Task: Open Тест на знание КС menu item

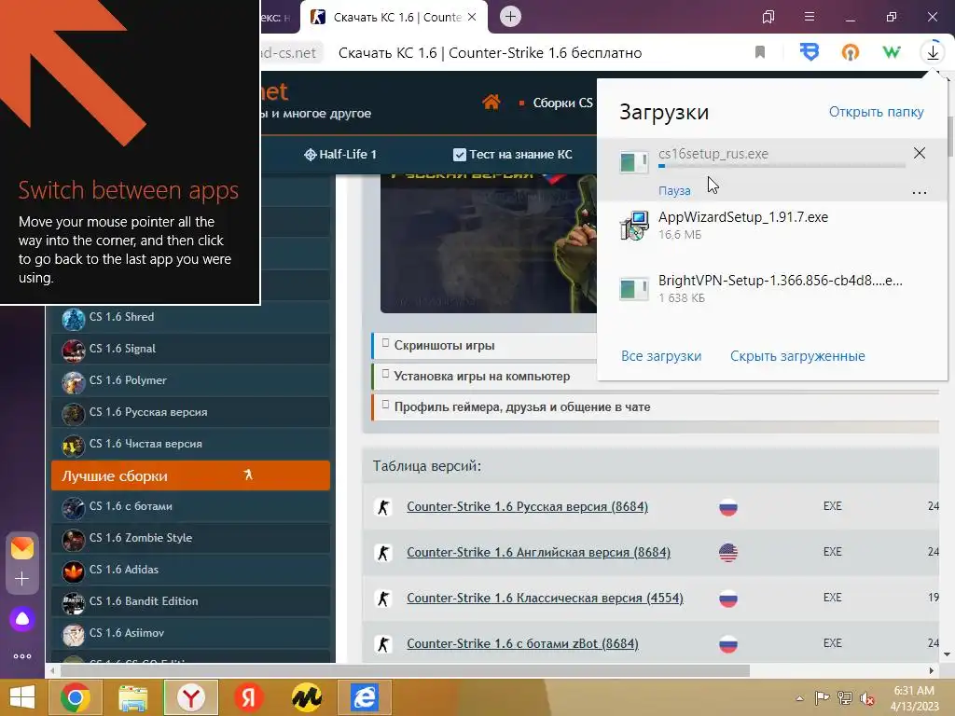Action: coord(513,155)
